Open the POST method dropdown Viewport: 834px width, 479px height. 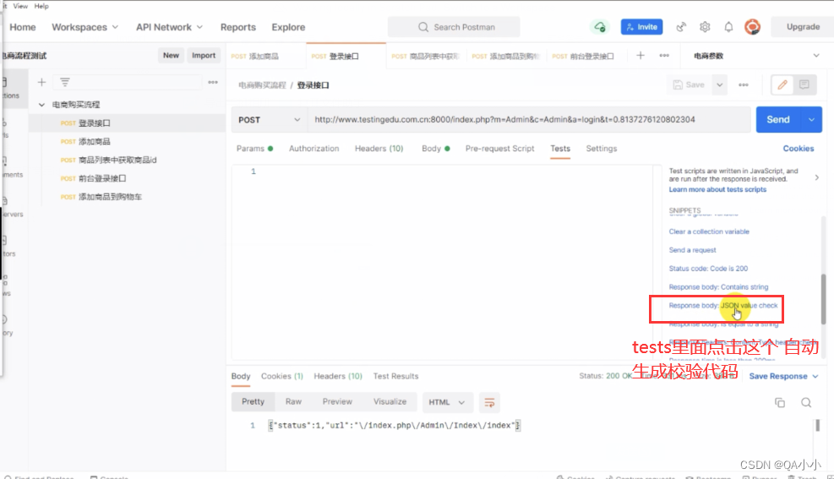[270, 120]
